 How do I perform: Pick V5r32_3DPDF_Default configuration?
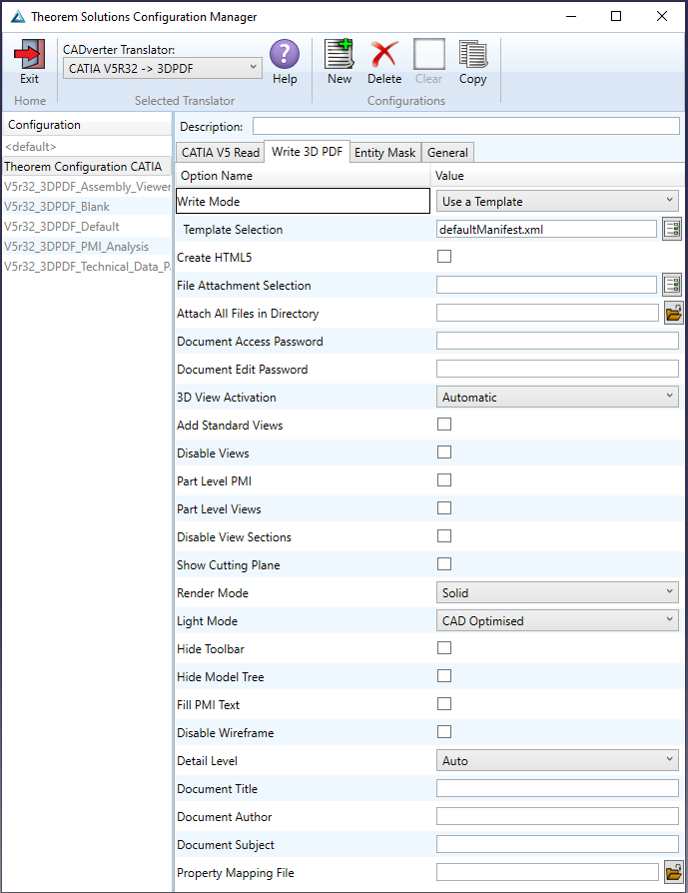tap(87, 226)
